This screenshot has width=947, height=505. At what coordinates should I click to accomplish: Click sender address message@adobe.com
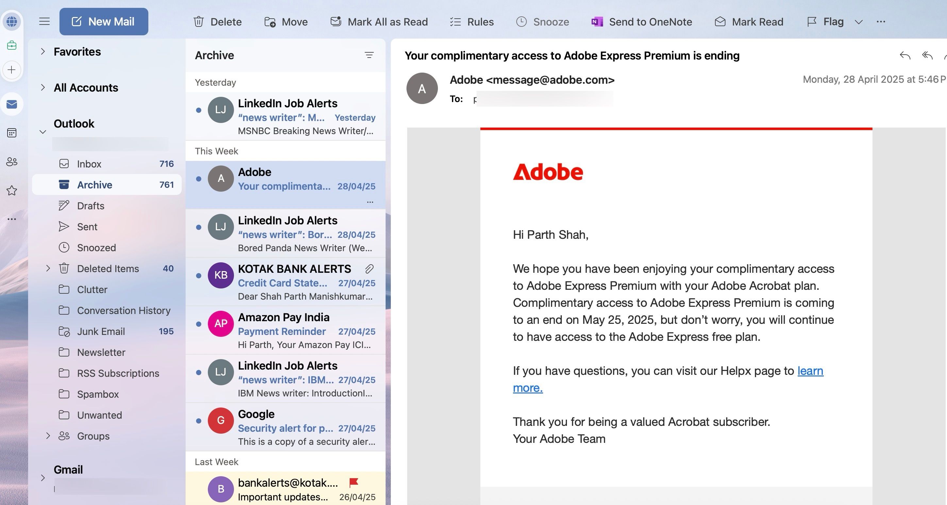point(550,80)
